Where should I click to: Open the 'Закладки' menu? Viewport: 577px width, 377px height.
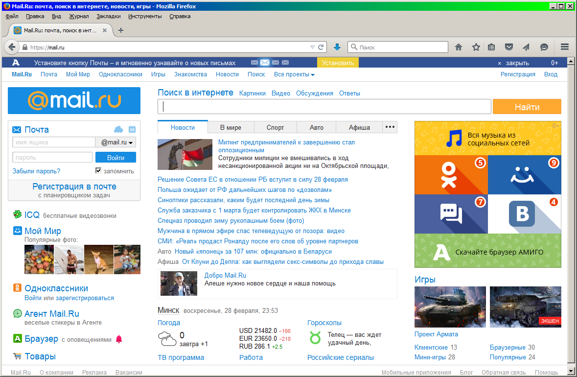click(109, 16)
